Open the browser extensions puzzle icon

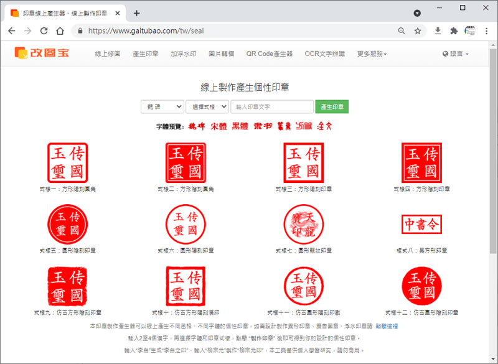click(454, 30)
